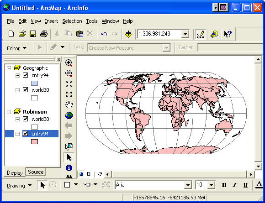Switch to Data View globe at the map bottom

click(81, 174)
